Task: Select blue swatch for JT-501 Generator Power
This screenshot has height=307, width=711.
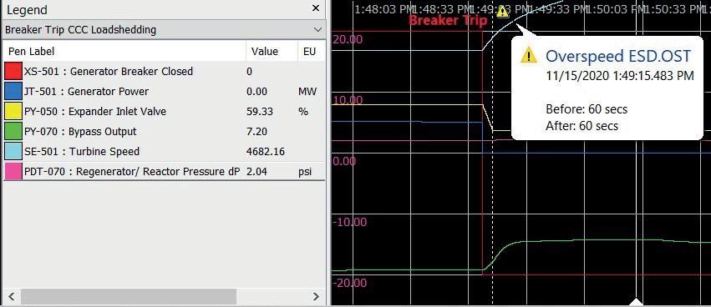Action: pyautogui.click(x=13, y=92)
